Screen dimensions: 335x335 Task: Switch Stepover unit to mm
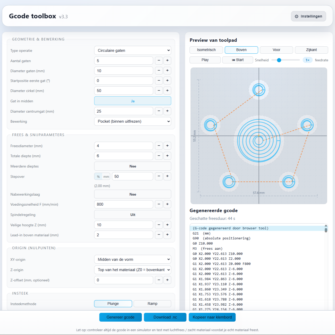(x=106, y=177)
